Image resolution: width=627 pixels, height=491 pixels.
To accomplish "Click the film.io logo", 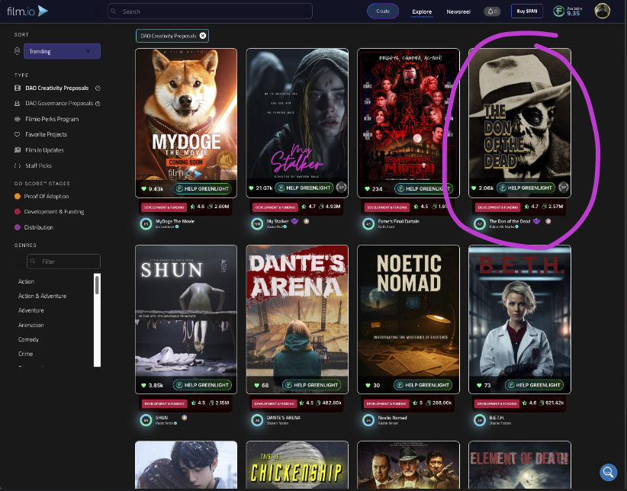I will [x=27, y=11].
